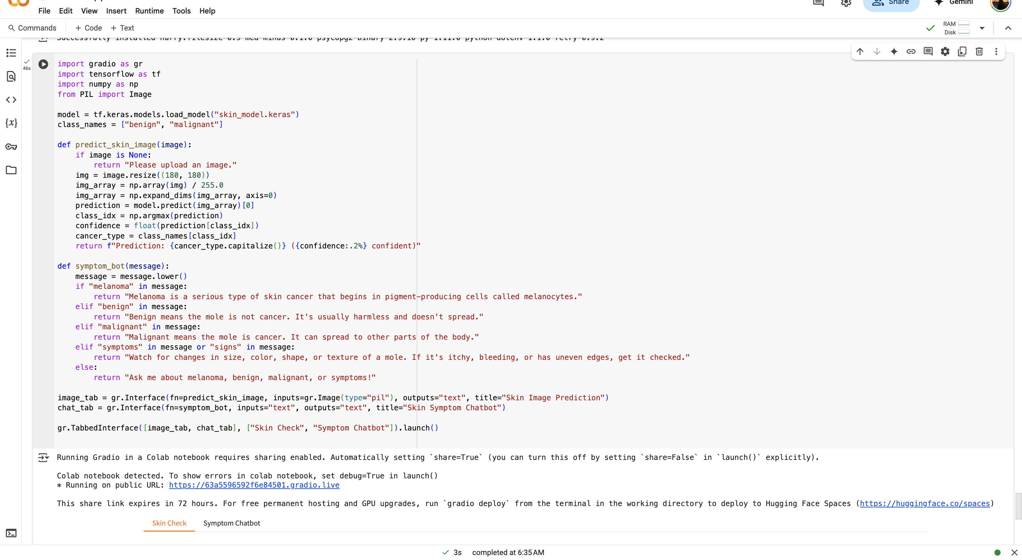Open the table of contents sidebar
The image size is (1022, 560).
pos(11,53)
